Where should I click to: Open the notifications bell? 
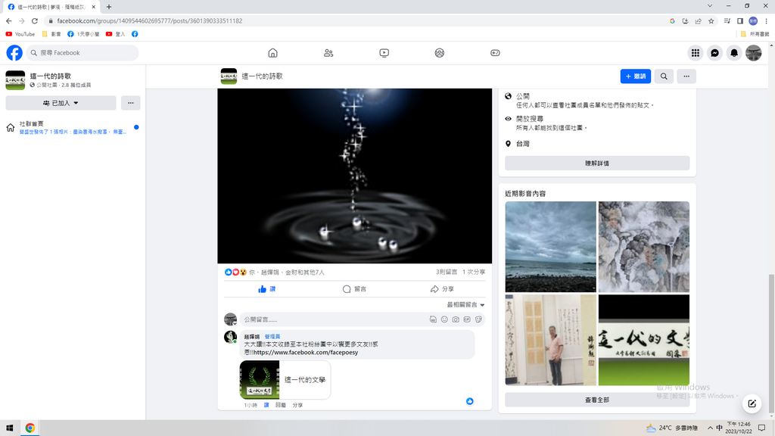[733, 53]
